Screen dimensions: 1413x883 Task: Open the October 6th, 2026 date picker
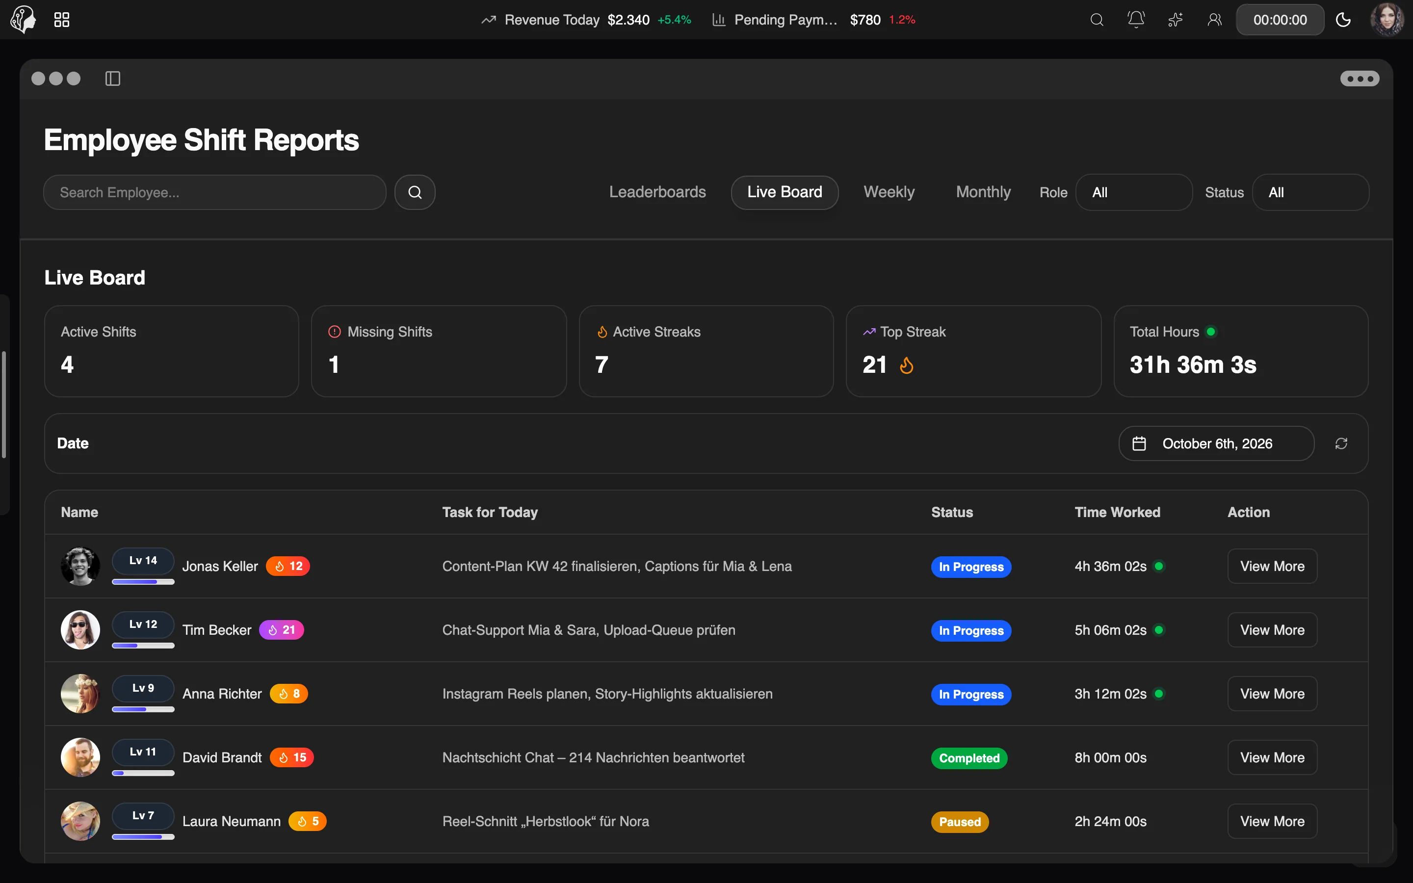point(1216,444)
